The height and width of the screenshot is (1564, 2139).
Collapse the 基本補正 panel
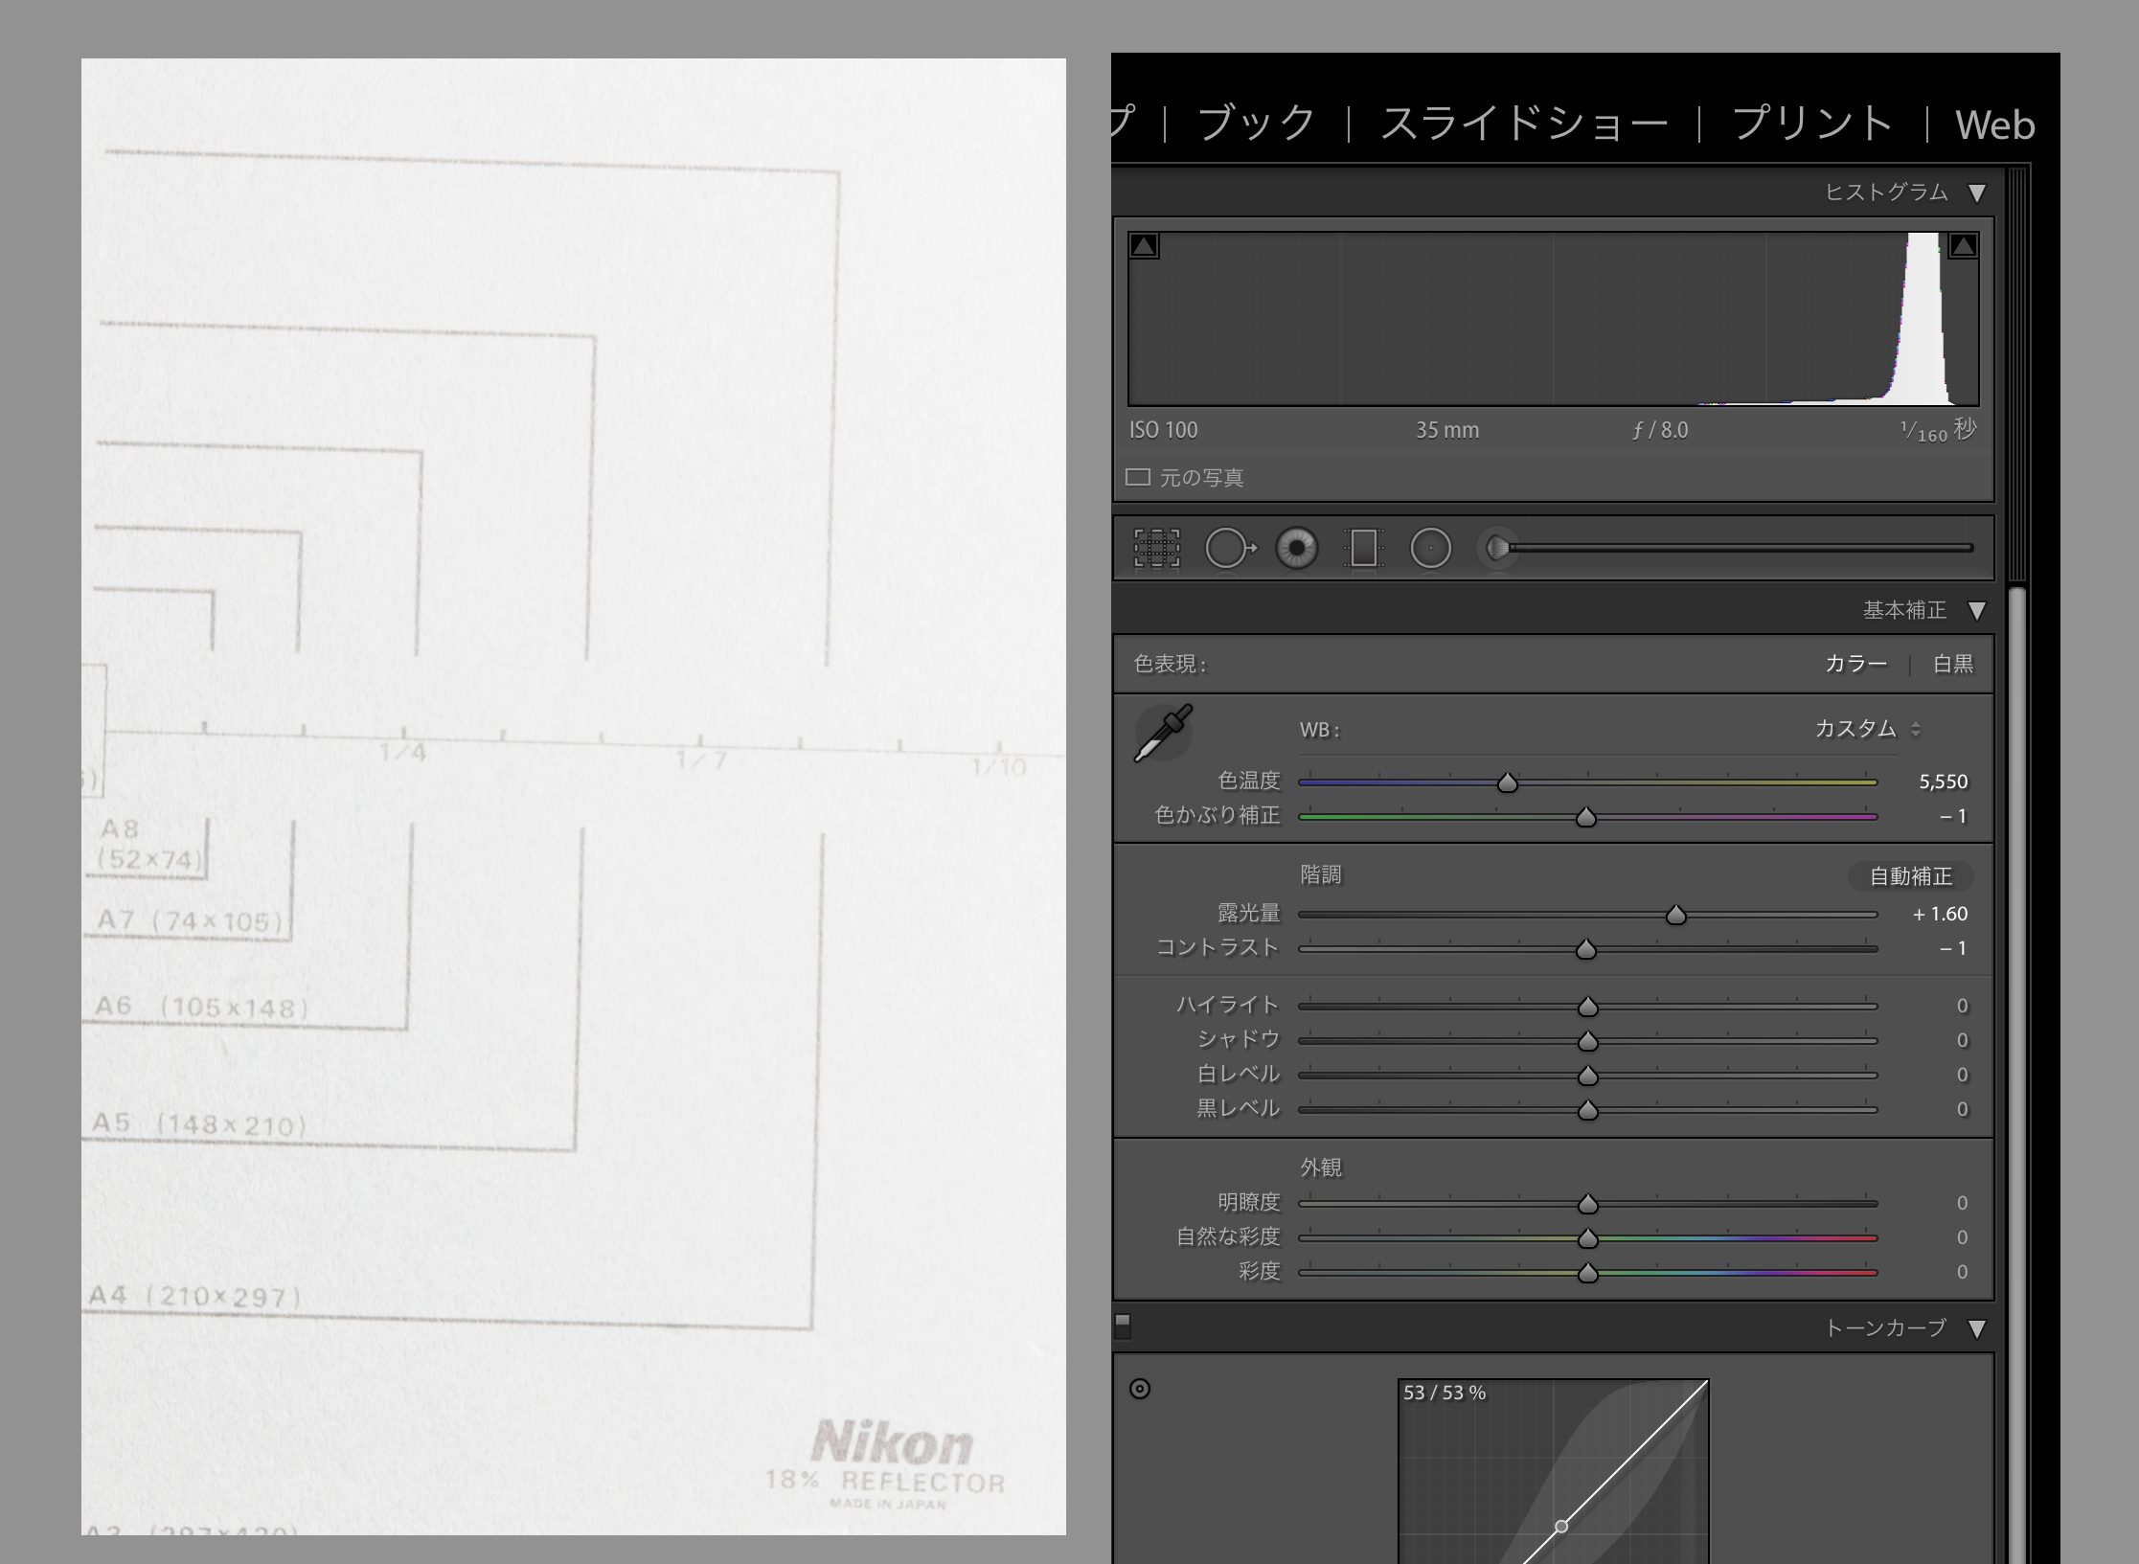tap(1976, 611)
